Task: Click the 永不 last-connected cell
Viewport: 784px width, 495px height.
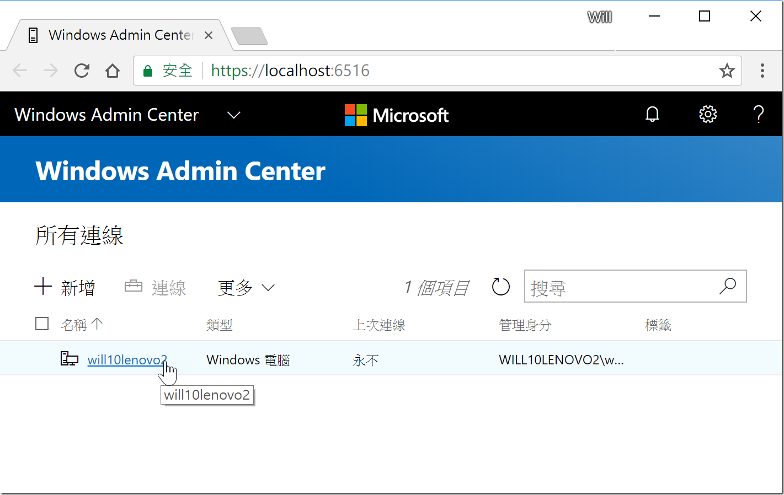Action: pyautogui.click(x=366, y=361)
